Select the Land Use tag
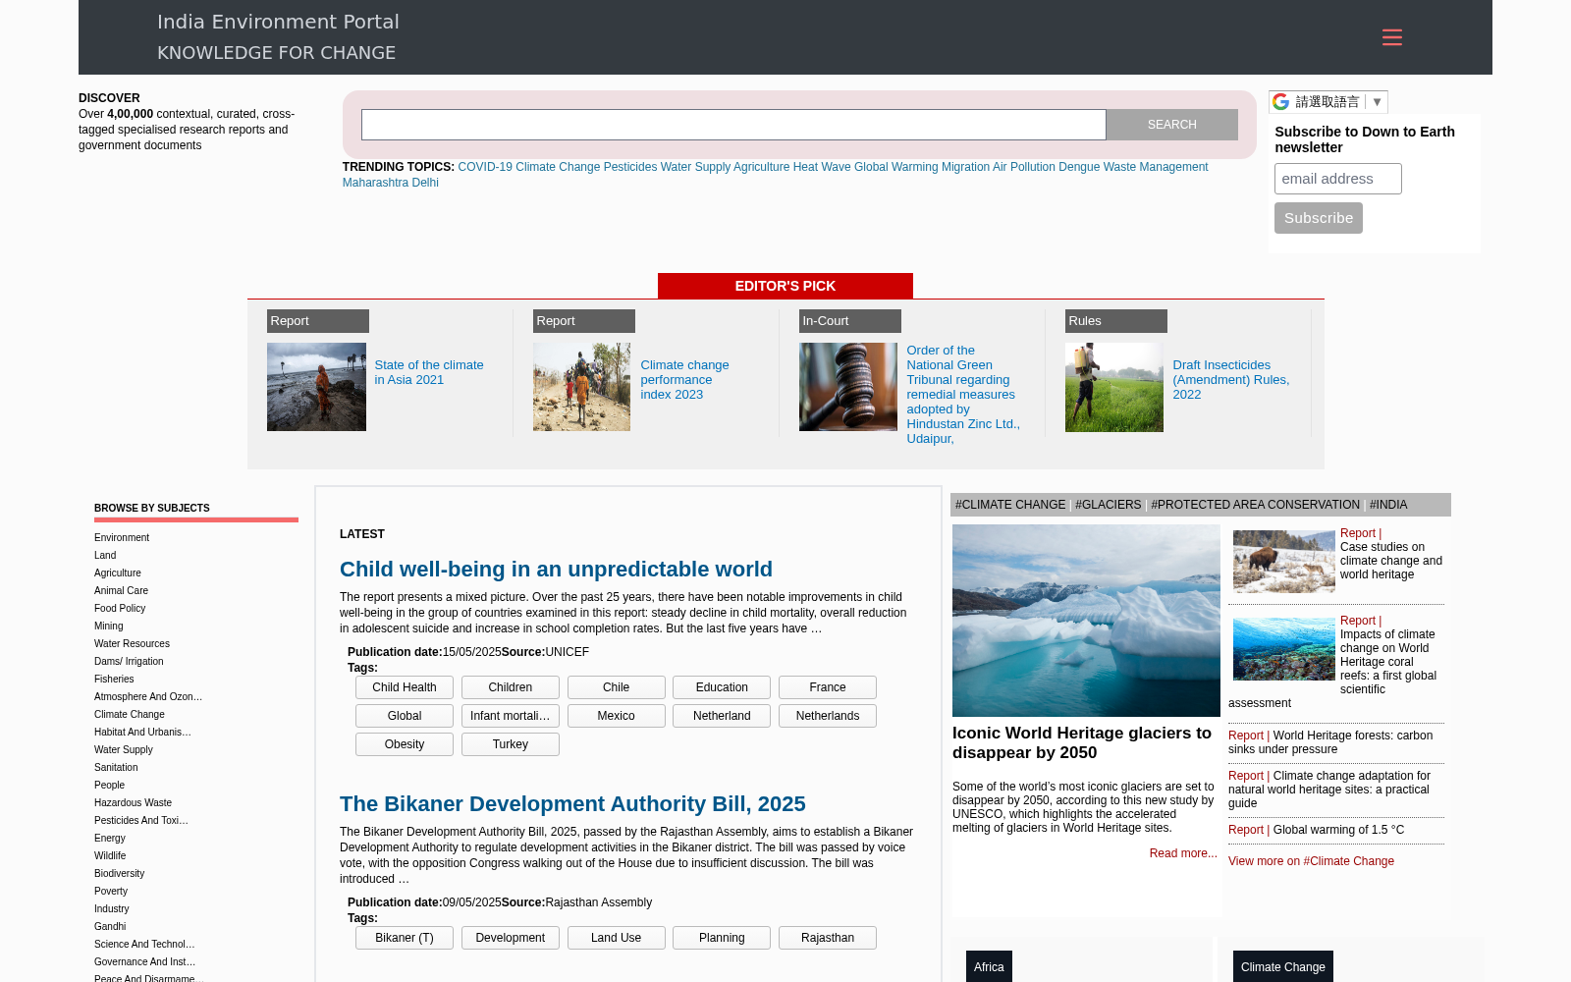This screenshot has height=982, width=1571. [x=617, y=938]
